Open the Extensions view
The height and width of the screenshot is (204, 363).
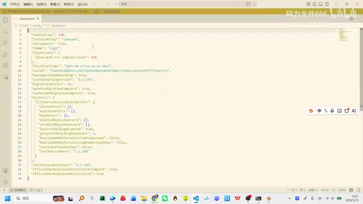[x=6, y=66]
